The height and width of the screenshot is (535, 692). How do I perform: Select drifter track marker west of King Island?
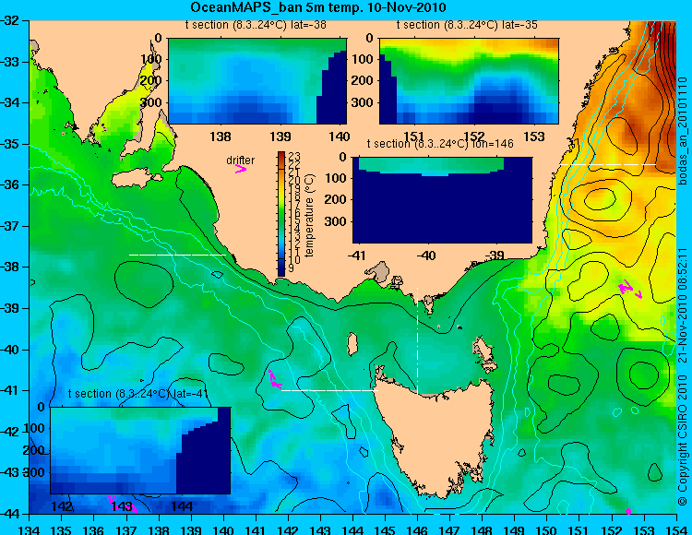pyautogui.click(x=275, y=380)
